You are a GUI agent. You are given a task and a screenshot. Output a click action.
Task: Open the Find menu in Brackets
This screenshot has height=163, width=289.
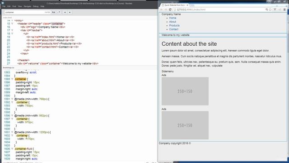pyautogui.click(x=14, y=6)
